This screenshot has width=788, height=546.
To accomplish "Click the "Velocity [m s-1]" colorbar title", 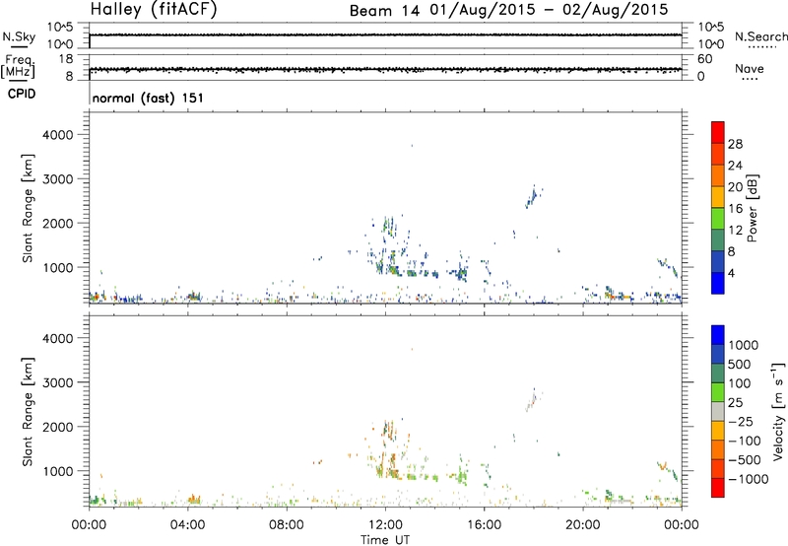I will click(778, 411).
